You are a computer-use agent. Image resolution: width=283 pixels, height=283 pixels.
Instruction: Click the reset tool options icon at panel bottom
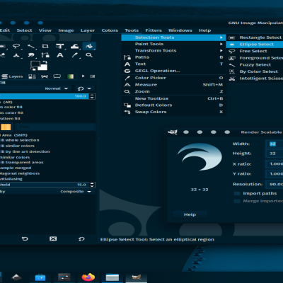[81, 239]
